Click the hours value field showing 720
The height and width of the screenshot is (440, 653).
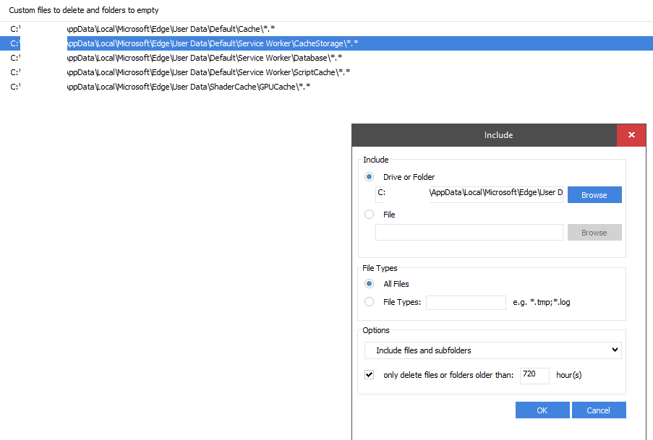pyautogui.click(x=534, y=376)
